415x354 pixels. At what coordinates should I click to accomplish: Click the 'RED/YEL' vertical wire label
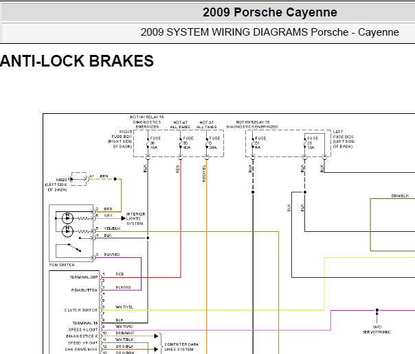[204, 174]
